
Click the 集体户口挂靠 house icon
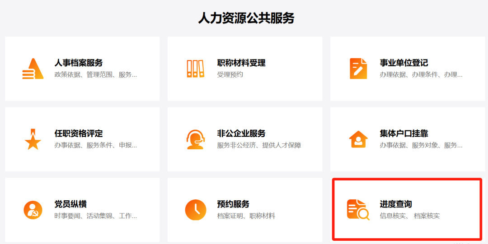click(x=358, y=139)
